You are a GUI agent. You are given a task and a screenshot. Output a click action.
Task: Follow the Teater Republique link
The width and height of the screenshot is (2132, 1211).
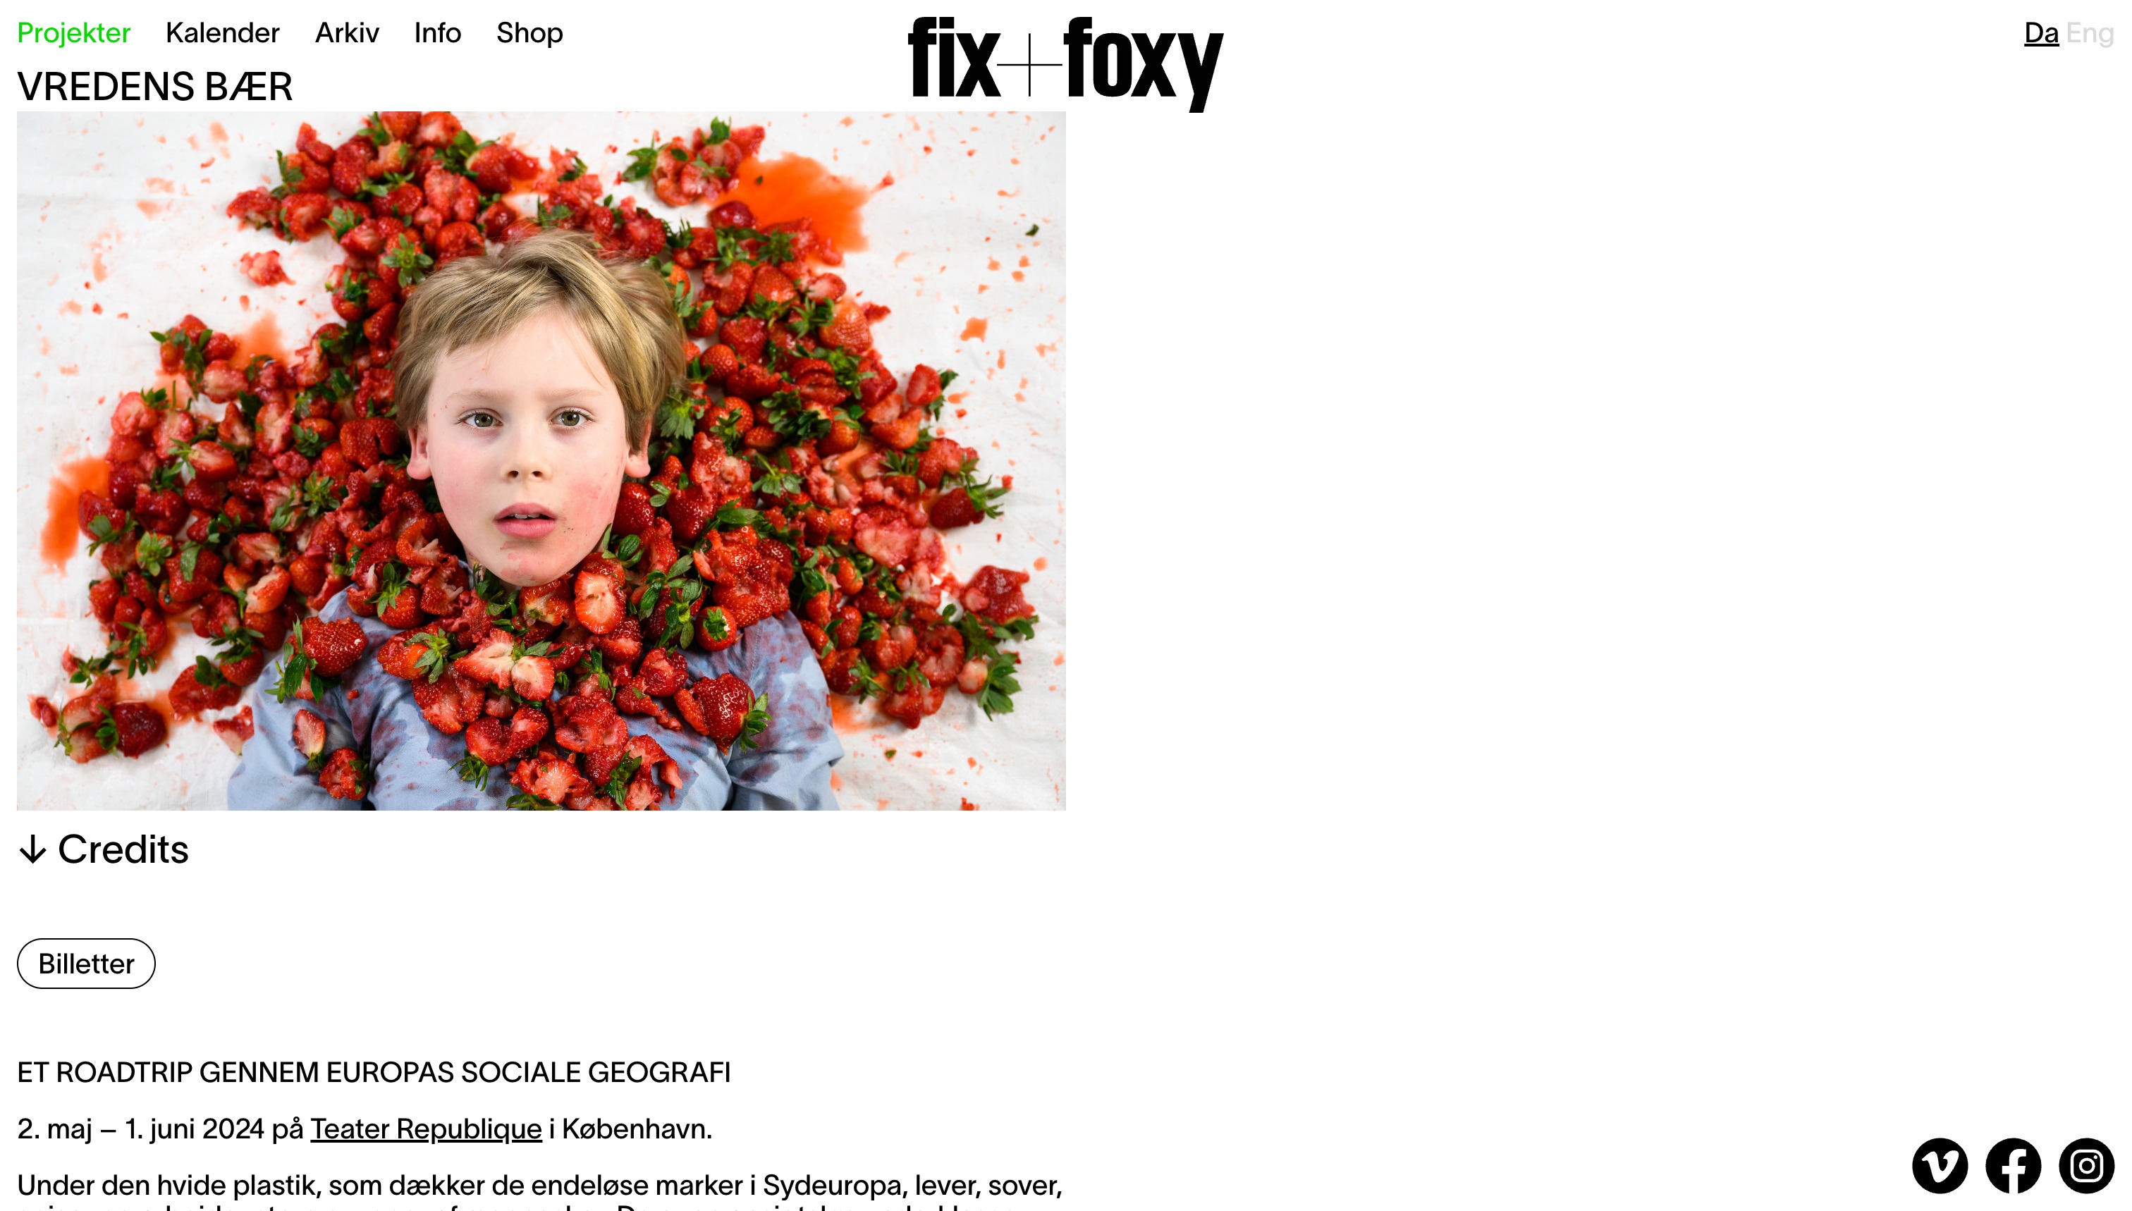coord(426,1129)
